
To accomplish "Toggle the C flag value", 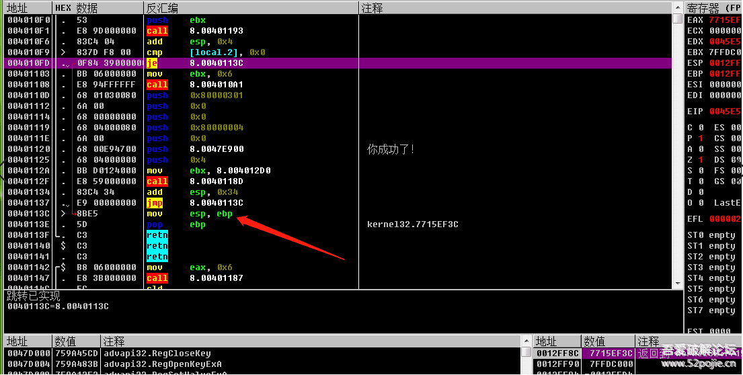I will point(701,128).
